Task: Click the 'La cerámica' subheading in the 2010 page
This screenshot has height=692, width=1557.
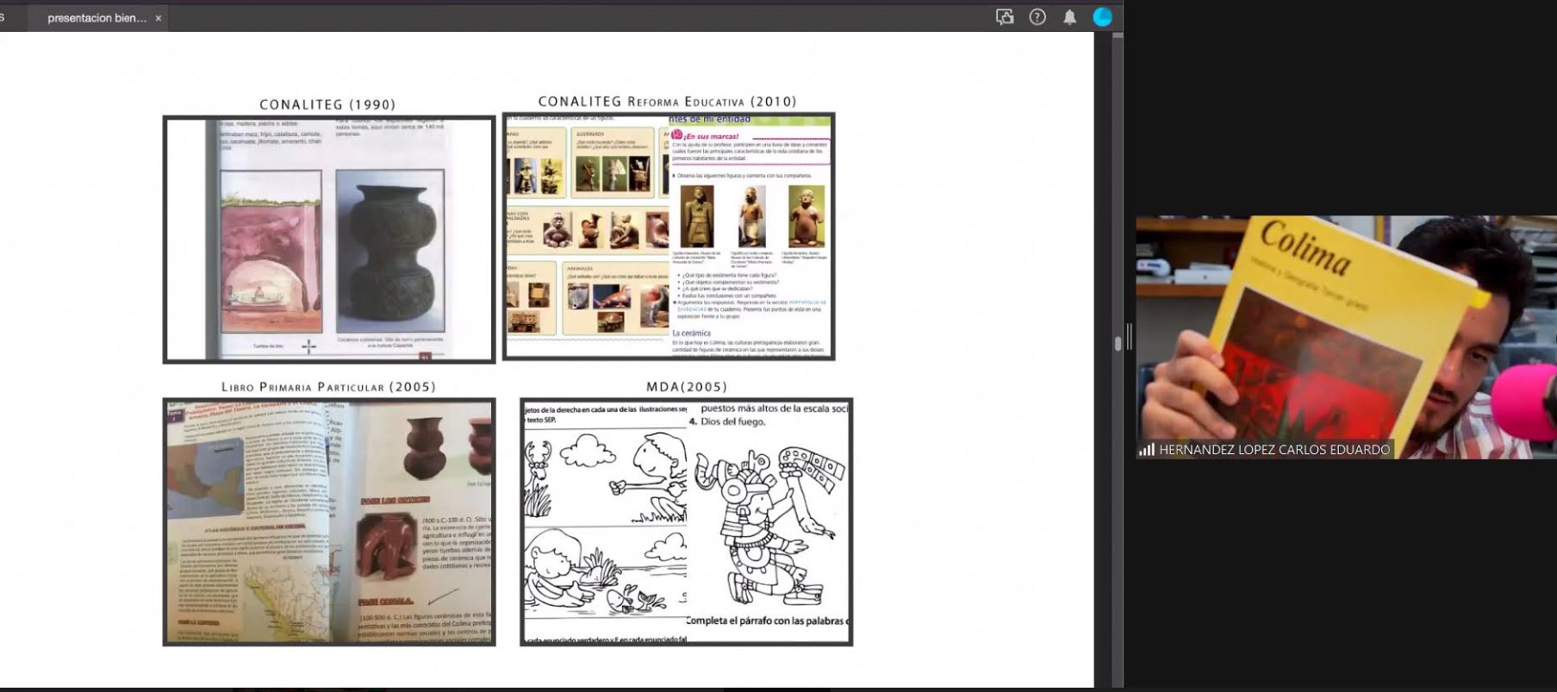Action: (692, 333)
